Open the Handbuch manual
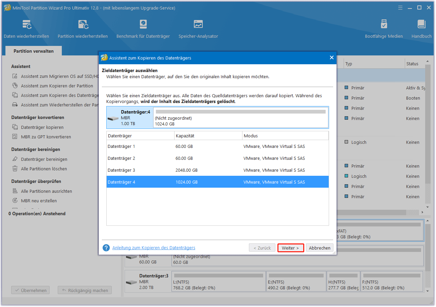Screen dimensions: 436x307 pyautogui.click(x=421, y=29)
